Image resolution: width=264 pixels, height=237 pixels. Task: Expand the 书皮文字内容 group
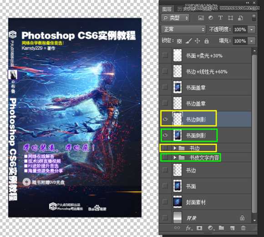point(175,157)
